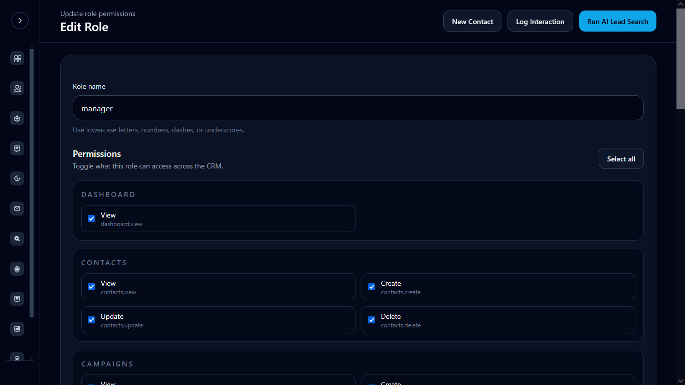
Task: Uncheck the contacts.update permission checkbox
Action: (x=91, y=320)
